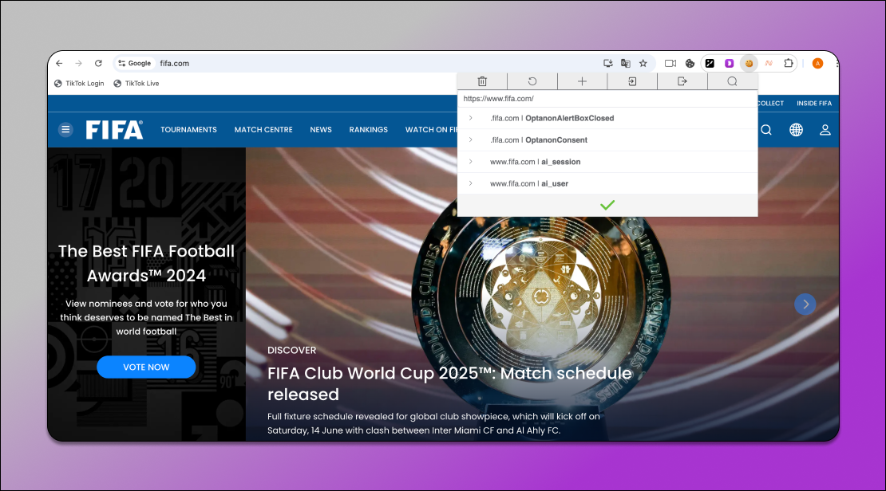This screenshot has height=491, width=886.
Task: Click the export cookies icon
Action: point(682,81)
